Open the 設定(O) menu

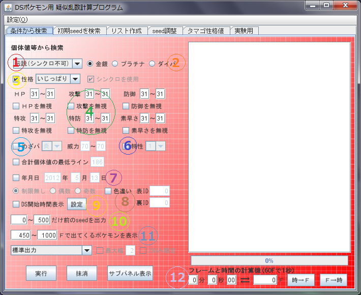(x=17, y=20)
